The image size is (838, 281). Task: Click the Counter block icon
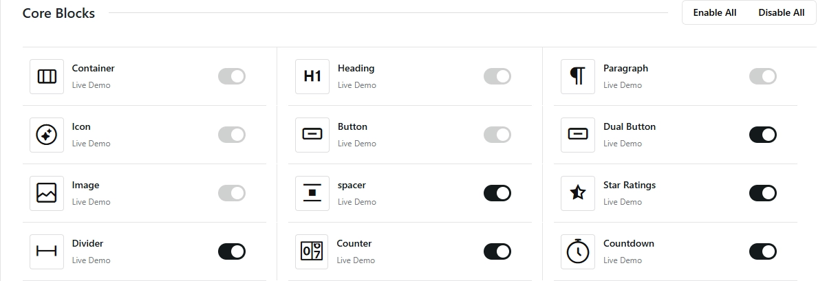(312, 251)
